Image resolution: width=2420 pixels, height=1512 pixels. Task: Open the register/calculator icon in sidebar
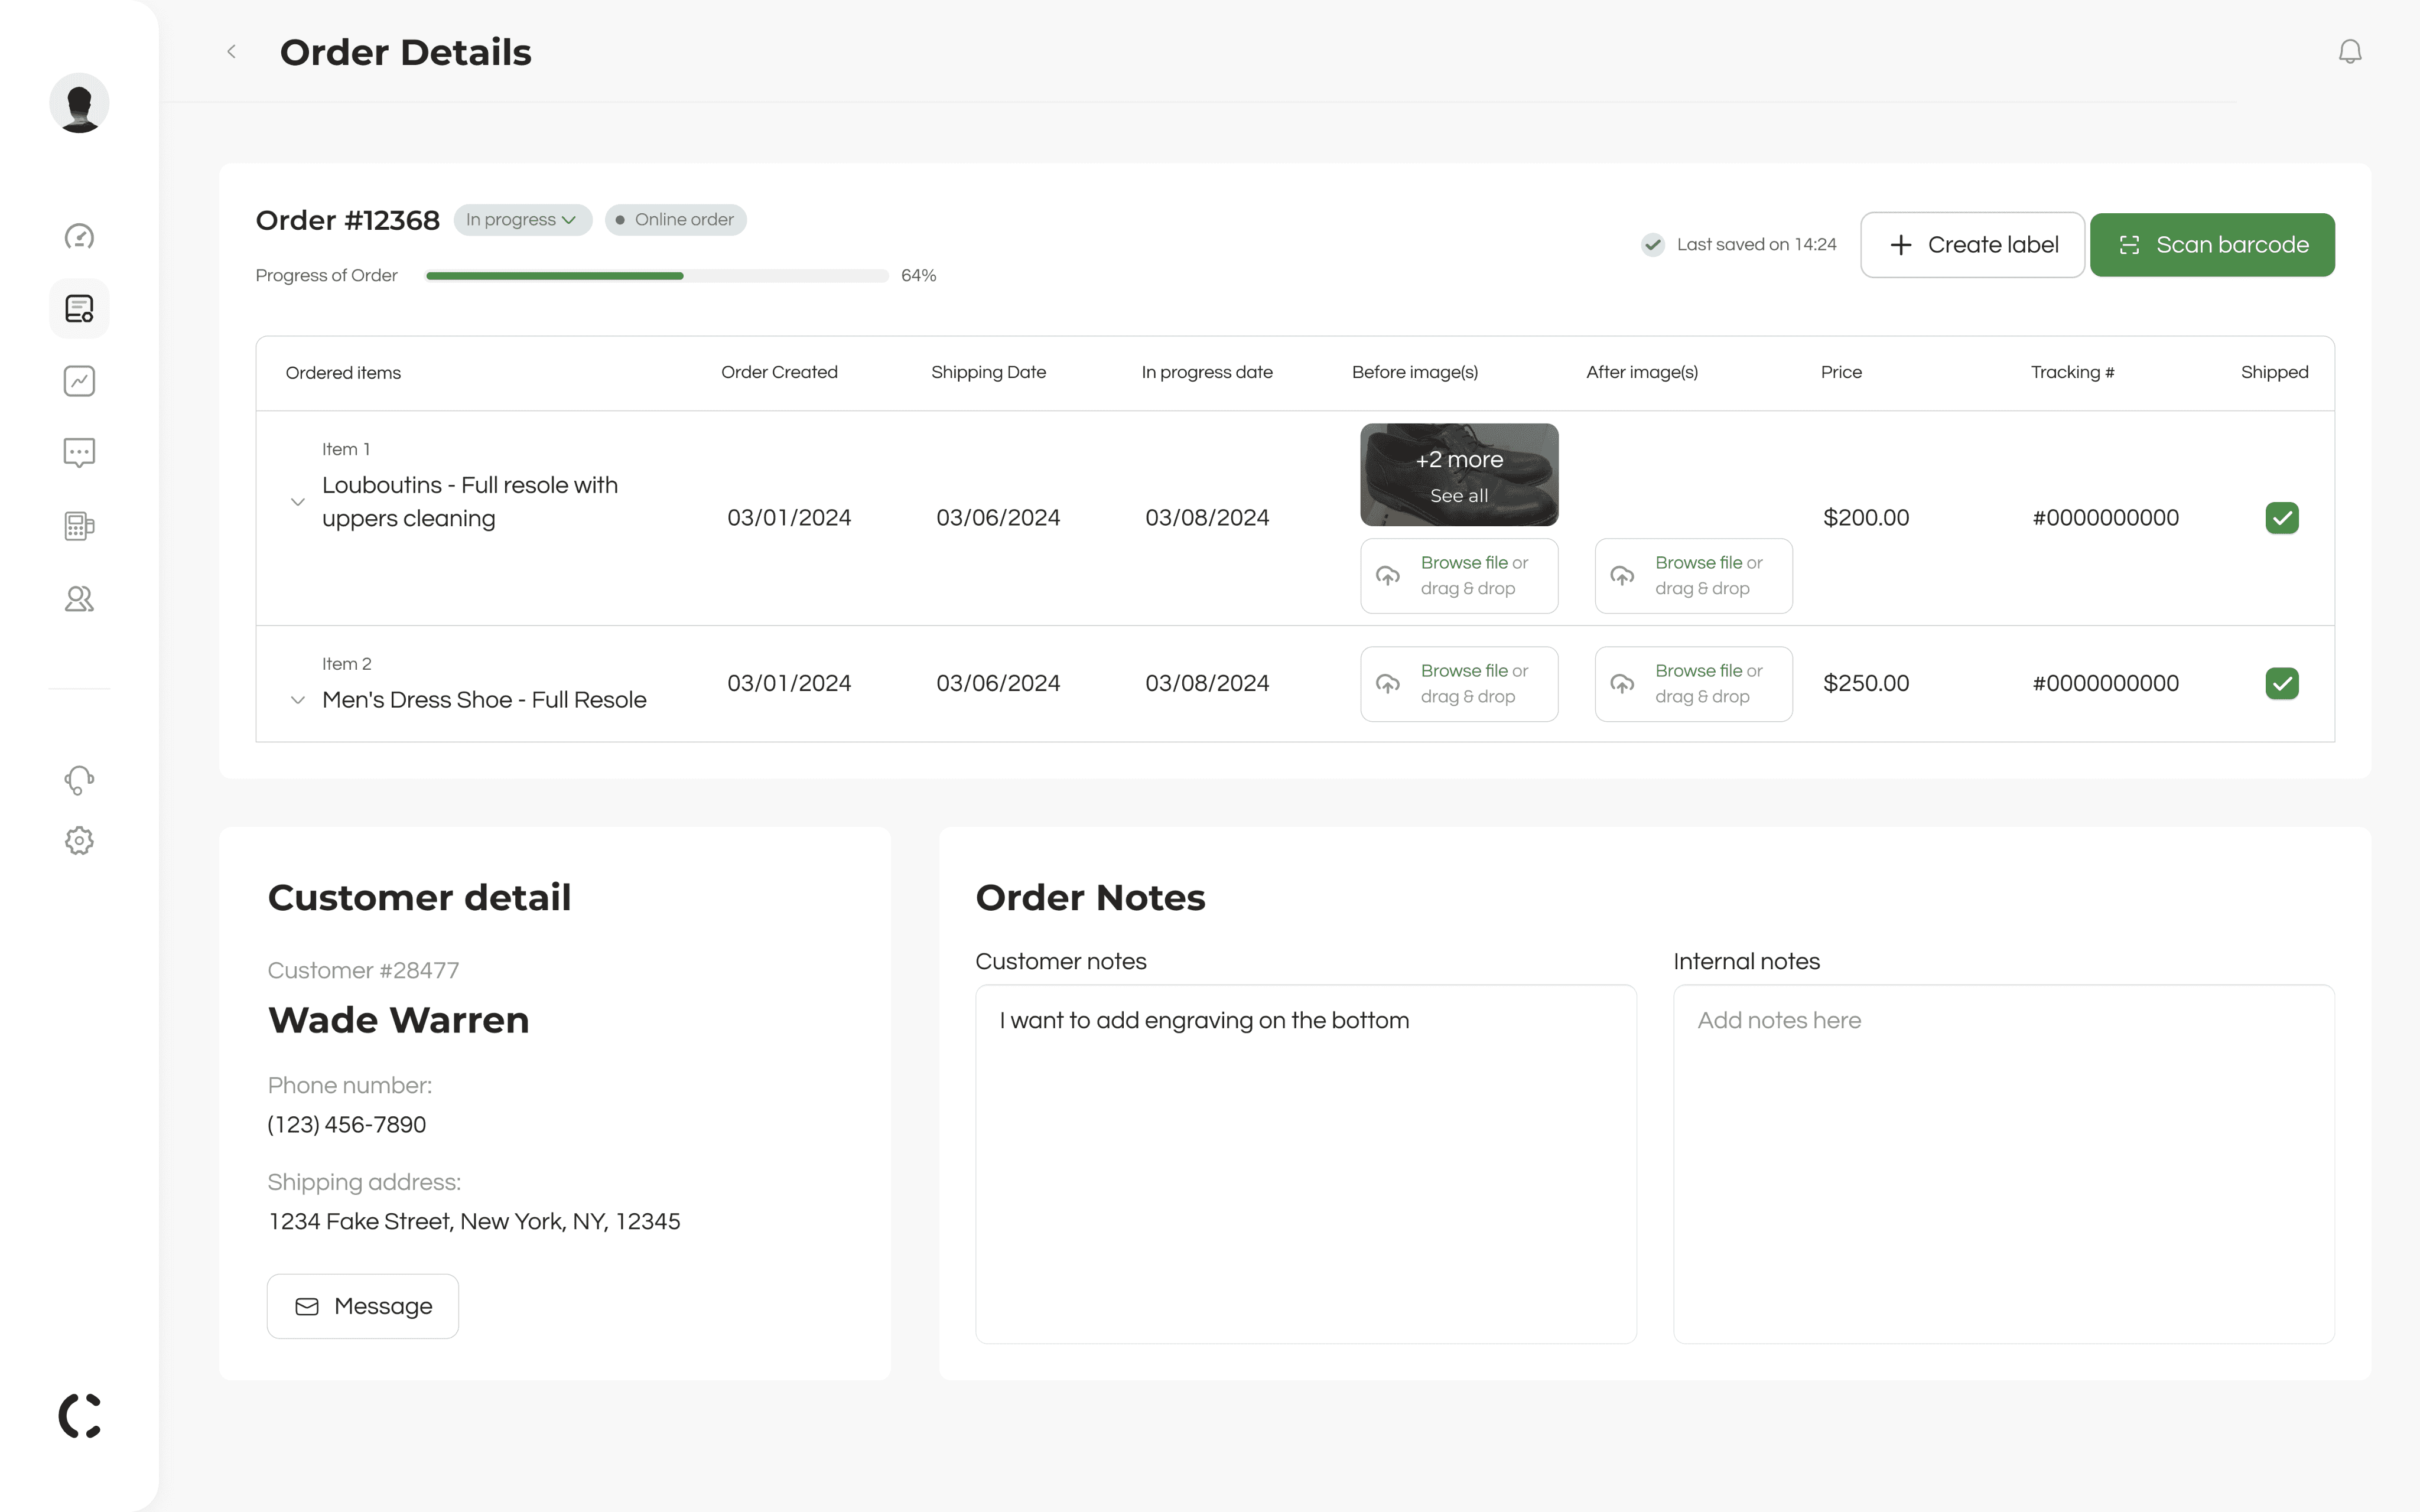tap(79, 526)
